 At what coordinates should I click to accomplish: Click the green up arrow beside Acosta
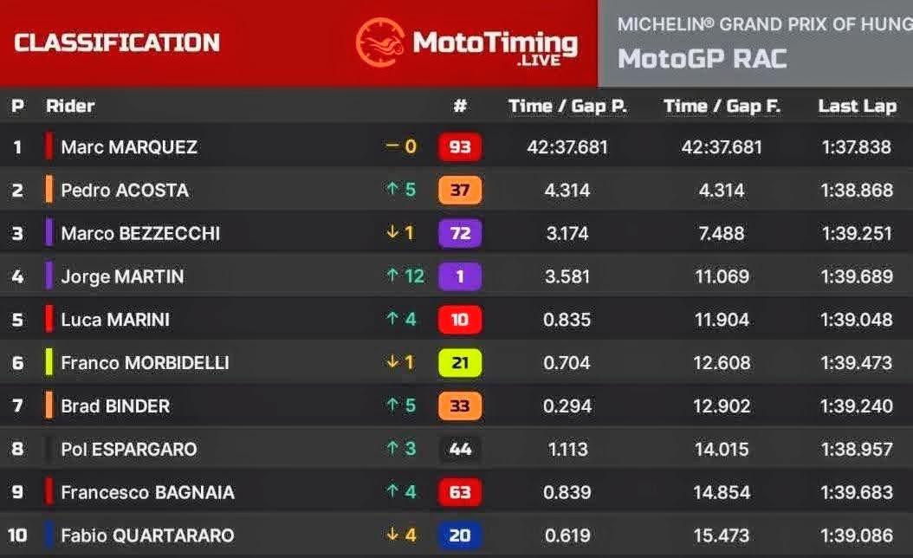tap(392, 189)
